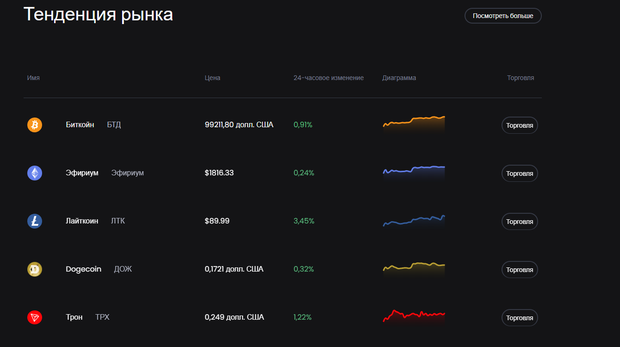Select the white 'Эфириум' coin name
This screenshot has height=347, width=620.
click(x=82, y=173)
